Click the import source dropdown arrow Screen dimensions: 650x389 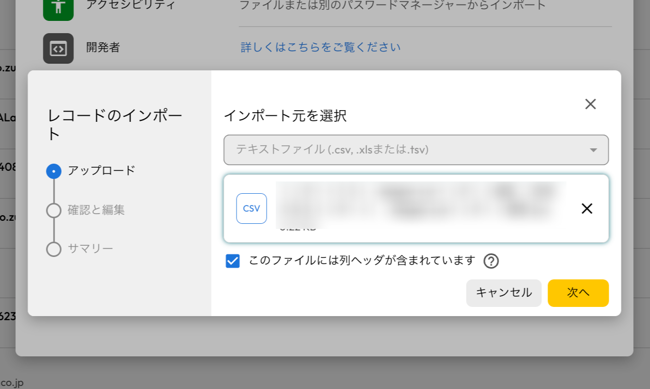tap(593, 150)
